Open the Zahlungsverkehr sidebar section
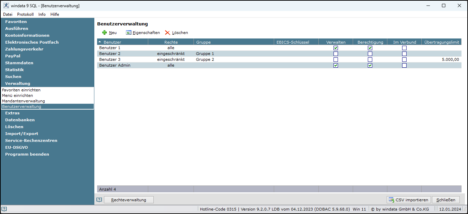The width and height of the screenshot is (468, 214). click(x=24, y=49)
